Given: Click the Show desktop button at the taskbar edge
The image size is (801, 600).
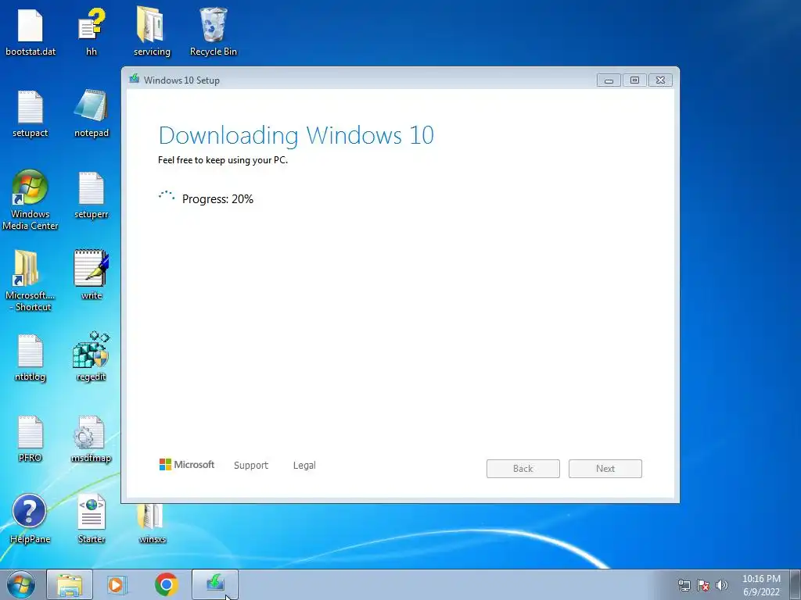Looking at the screenshot, I should point(795,584).
